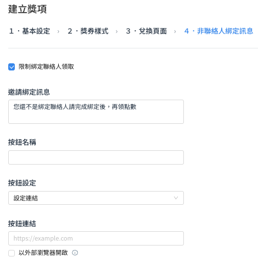Click the blue checkmark icon for 限制綁定聯絡人領取
258x278 pixels.
pyautogui.click(x=12, y=67)
